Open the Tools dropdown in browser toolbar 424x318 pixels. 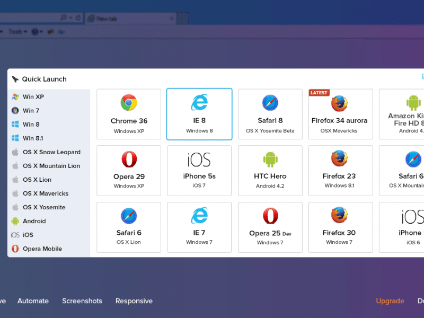[x=18, y=32]
